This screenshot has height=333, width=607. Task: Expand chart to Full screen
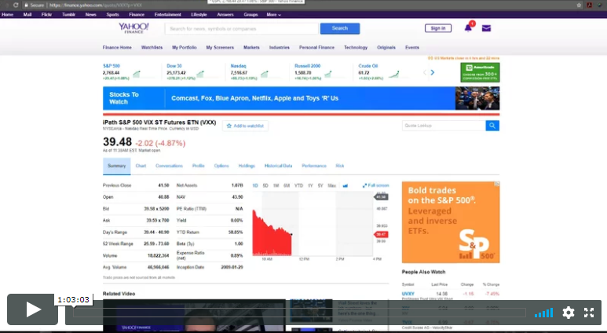376,185
